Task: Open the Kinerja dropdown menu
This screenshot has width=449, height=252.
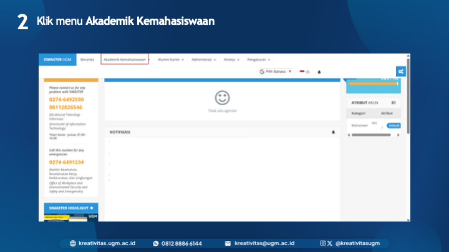Action: coord(231,60)
